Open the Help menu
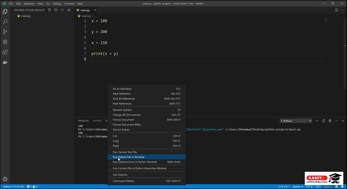 coord(80,3)
